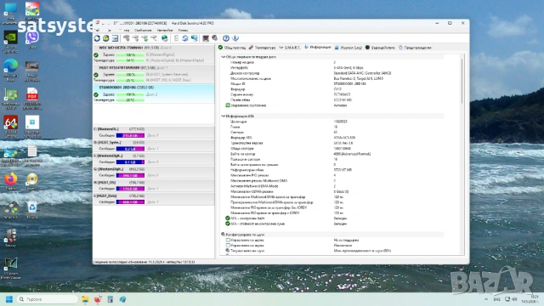
Task: Click the networked computers toolbar icon
Action: (195, 38)
